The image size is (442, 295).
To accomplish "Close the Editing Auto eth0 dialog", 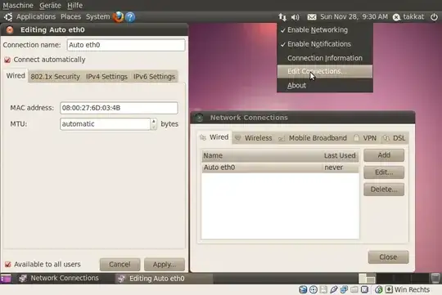I will click(10, 30).
